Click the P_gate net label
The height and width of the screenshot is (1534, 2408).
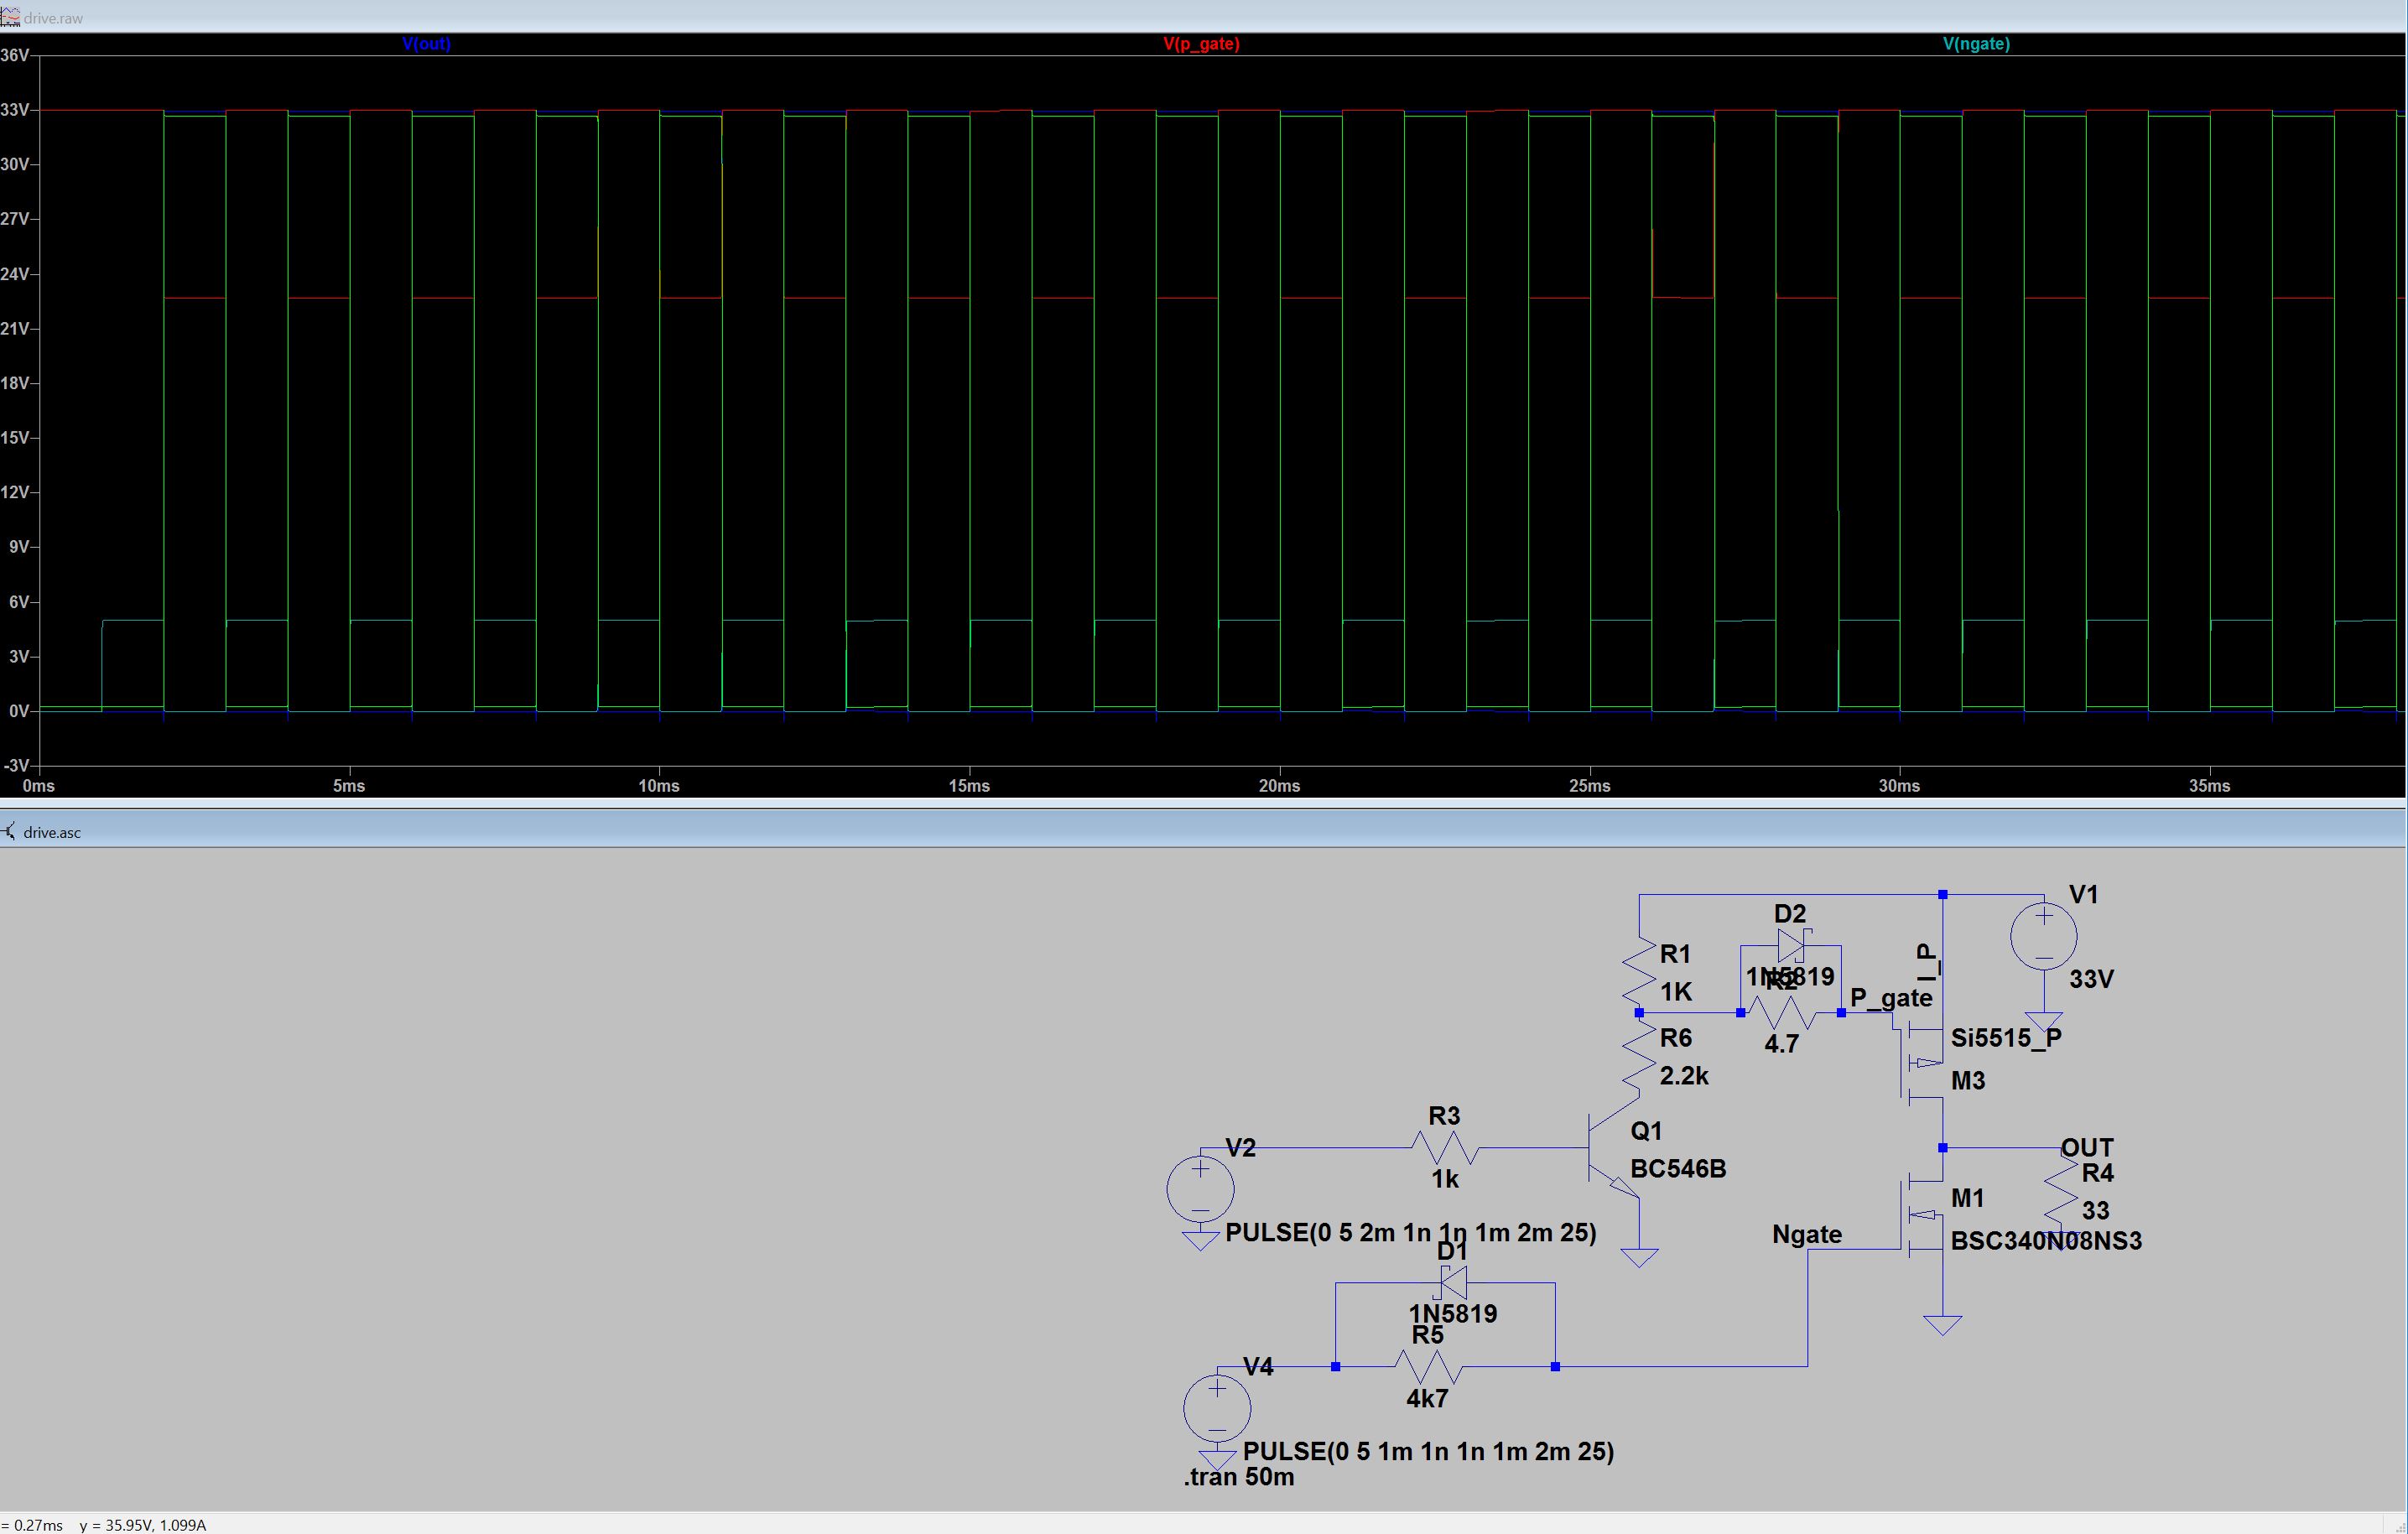[x=1891, y=998]
